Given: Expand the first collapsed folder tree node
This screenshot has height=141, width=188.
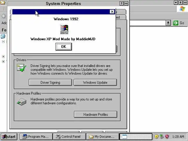Looking at the screenshot, I should 3,56.
